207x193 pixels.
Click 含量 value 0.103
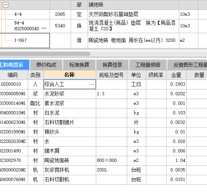[x=176, y=113]
